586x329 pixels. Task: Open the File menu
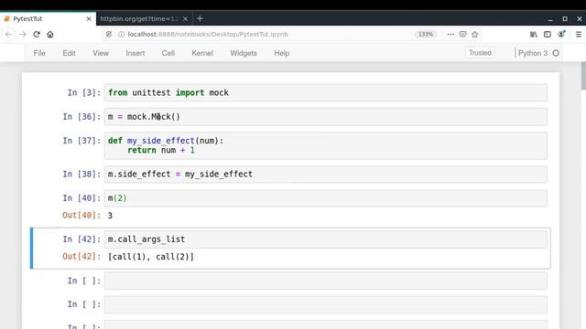tap(39, 53)
